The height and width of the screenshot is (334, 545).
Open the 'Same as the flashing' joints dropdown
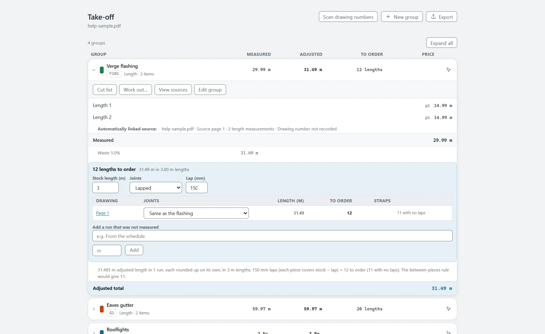(196, 213)
